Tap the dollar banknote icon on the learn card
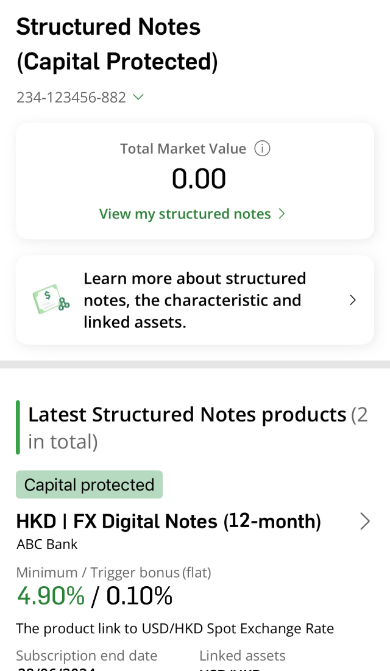390x671 pixels. (50, 300)
